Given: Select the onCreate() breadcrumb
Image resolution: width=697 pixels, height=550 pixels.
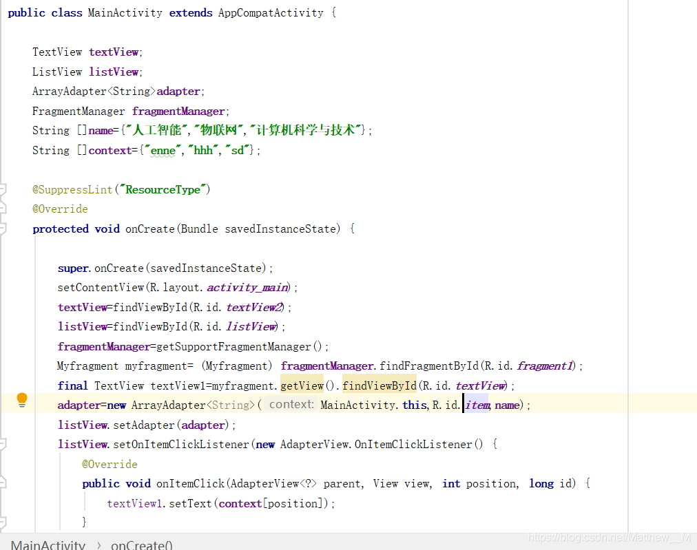Looking at the screenshot, I should 142,544.
